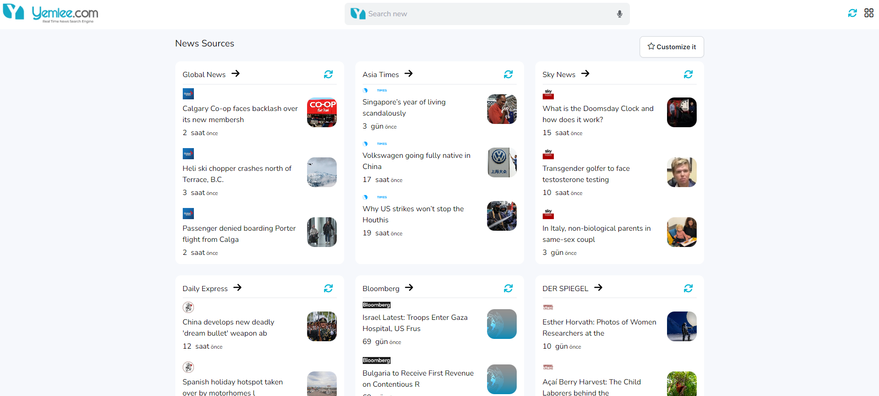This screenshot has width=879, height=396.
Task: Refresh the Sky News feed
Action: pos(688,74)
